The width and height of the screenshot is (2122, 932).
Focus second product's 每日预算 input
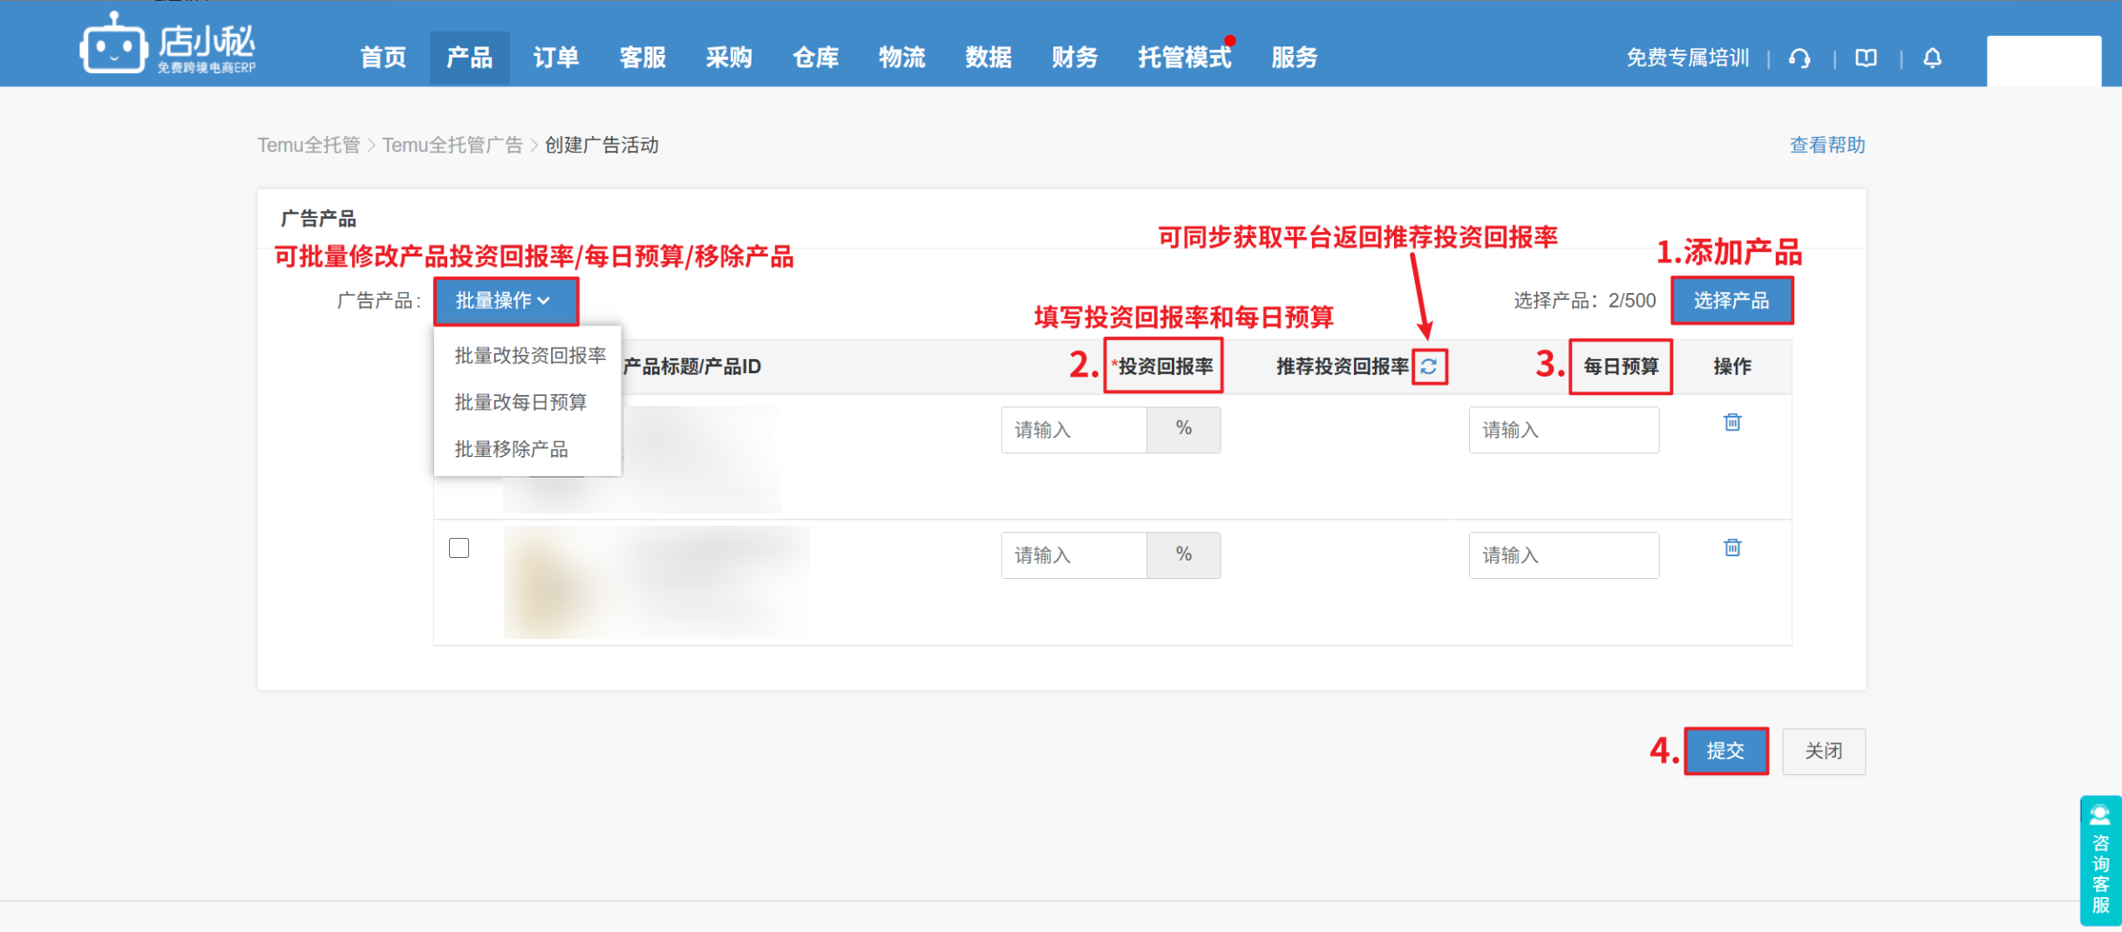tap(1563, 555)
